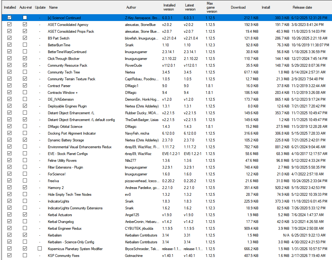Sort mod list by Name column header
The image size is (332, 260).
click(x=53, y=7)
